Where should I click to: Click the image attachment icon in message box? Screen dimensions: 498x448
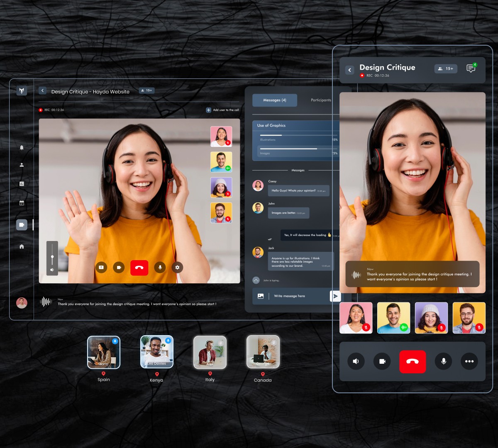[261, 296]
